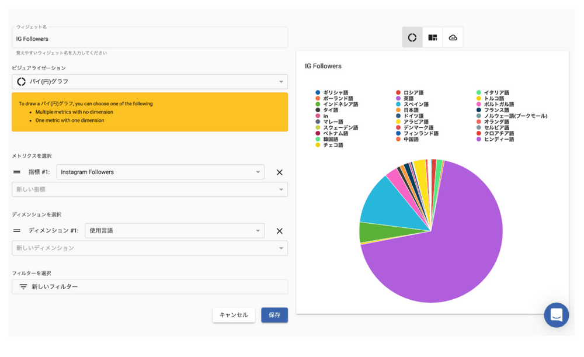
Task: Open the chat support bubble
Action: (556, 315)
